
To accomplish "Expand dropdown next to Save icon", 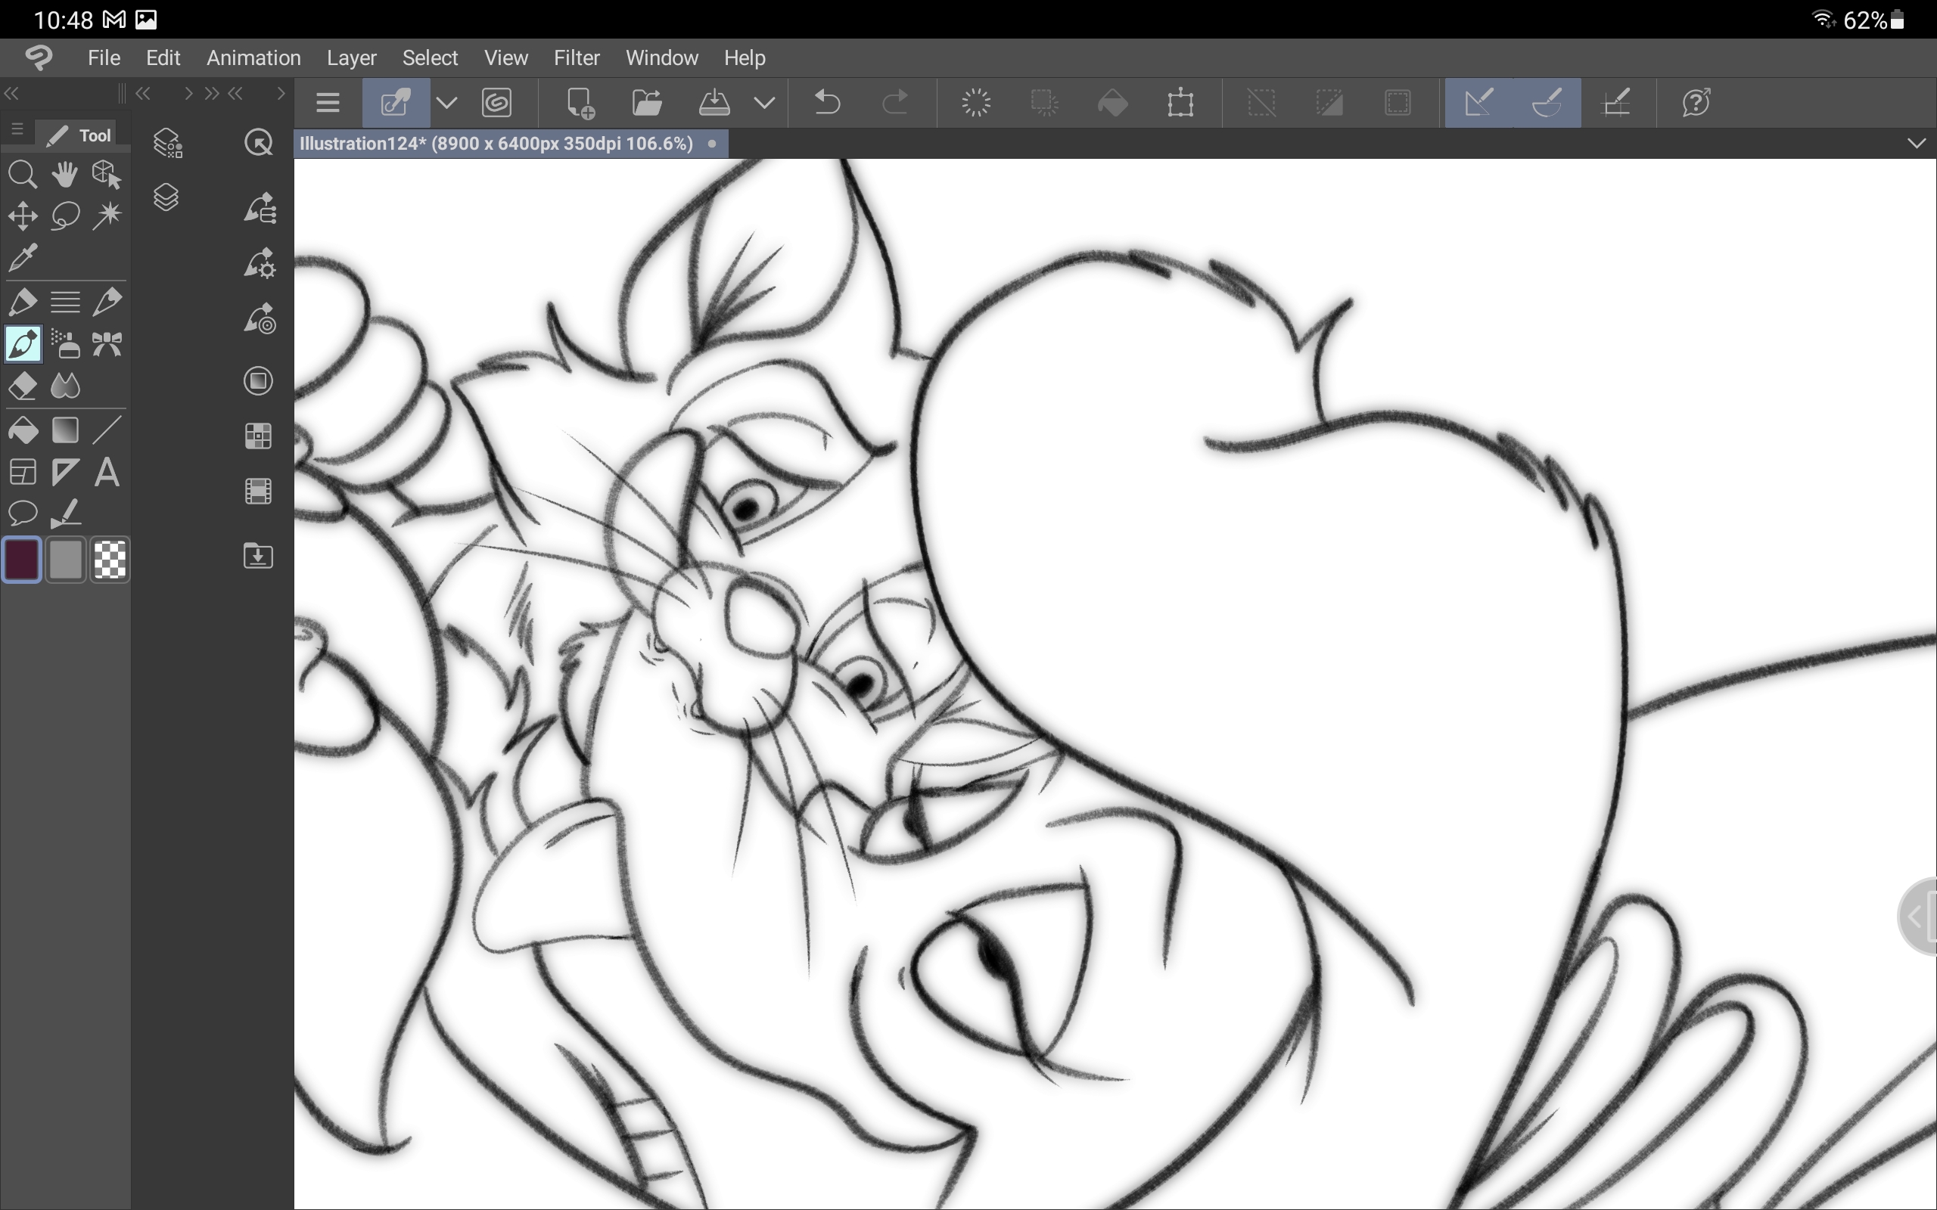I will coord(764,102).
